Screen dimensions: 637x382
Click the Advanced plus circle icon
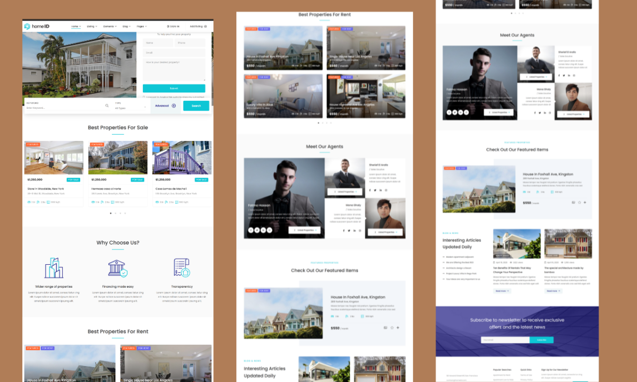[174, 106]
